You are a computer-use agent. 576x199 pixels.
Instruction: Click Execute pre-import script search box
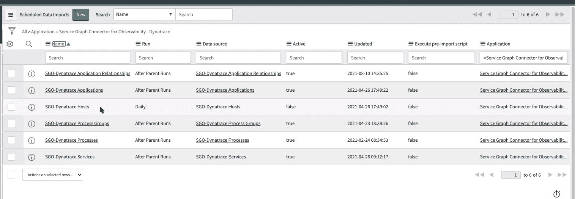tap(441, 58)
